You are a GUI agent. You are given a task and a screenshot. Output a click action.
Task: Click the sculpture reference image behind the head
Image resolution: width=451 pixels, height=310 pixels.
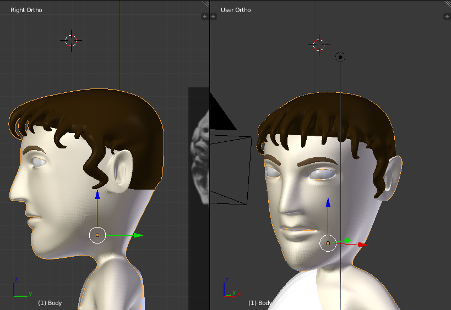[199, 159]
